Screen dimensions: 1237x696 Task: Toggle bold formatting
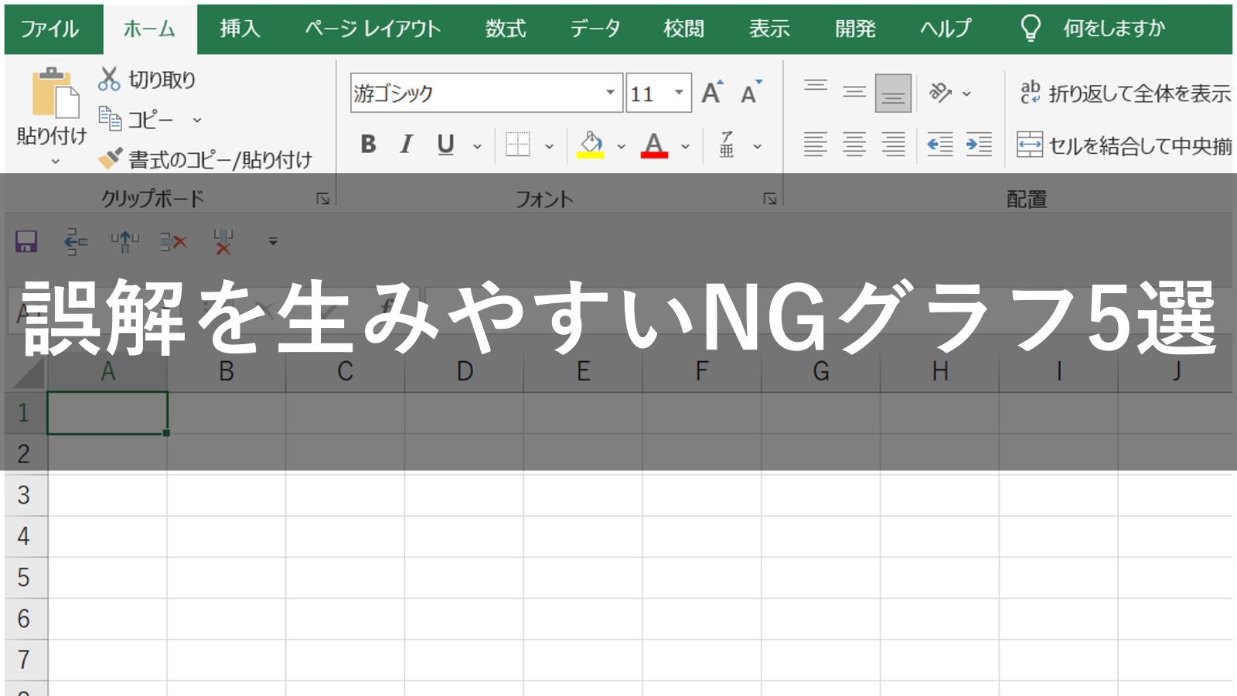pos(368,144)
